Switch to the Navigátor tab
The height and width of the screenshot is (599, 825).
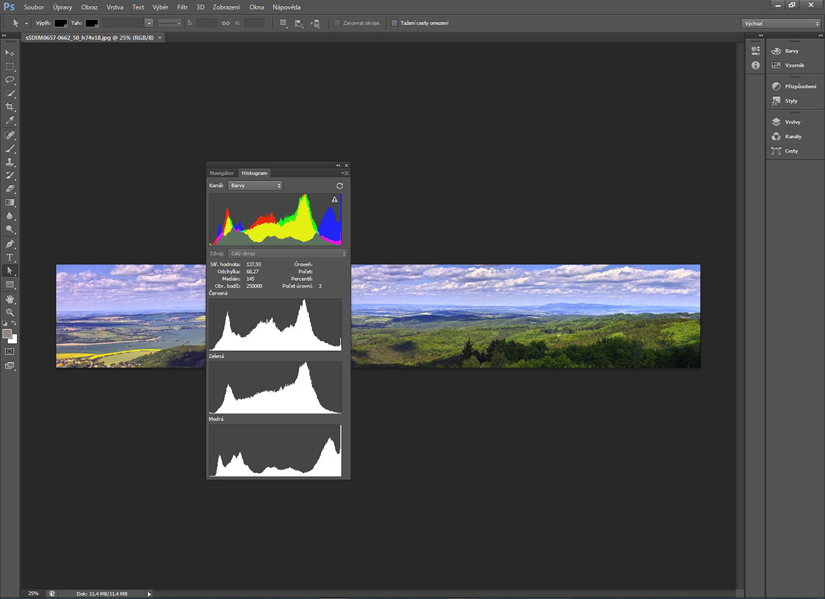tap(222, 173)
